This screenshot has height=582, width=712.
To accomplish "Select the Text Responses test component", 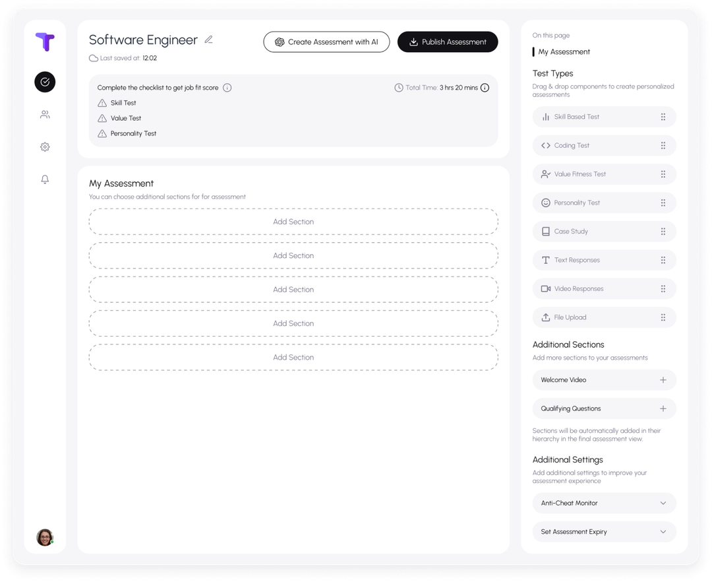I will pos(605,260).
